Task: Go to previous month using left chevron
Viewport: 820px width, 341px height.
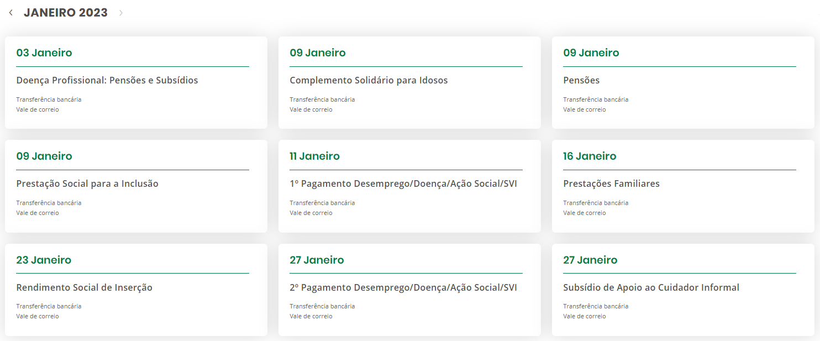Action: tap(10, 13)
